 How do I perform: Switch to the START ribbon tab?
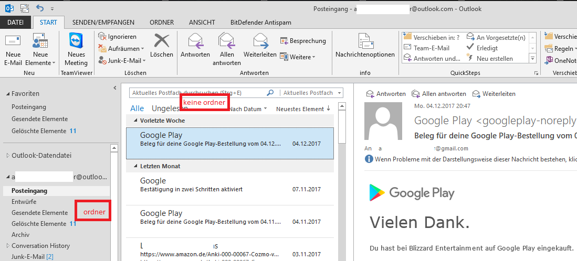click(x=48, y=23)
